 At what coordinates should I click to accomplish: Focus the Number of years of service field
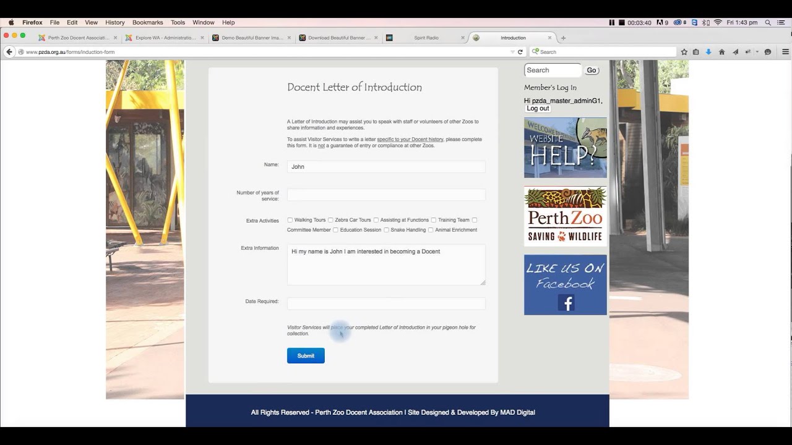tap(386, 195)
